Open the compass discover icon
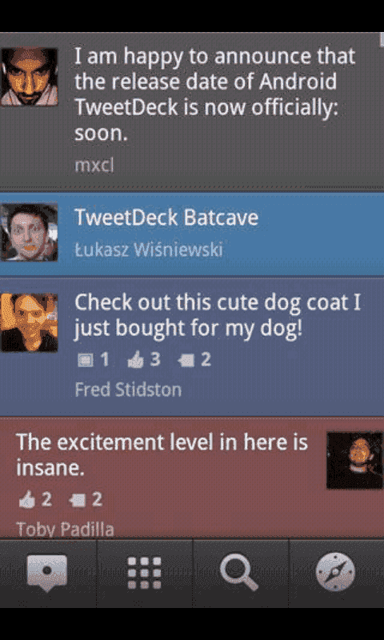 (x=335, y=572)
